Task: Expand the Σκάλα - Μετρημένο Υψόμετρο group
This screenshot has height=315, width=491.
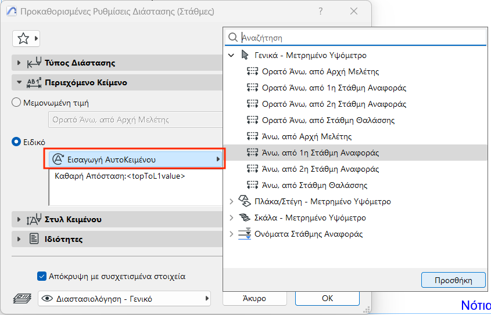Action: pyautogui.click(x=231, y=218)
